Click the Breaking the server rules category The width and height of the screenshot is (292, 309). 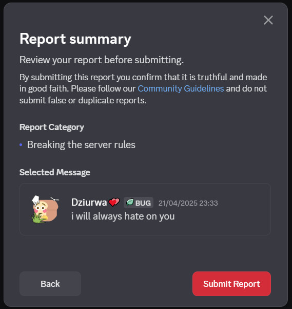[x=81, y=144]
